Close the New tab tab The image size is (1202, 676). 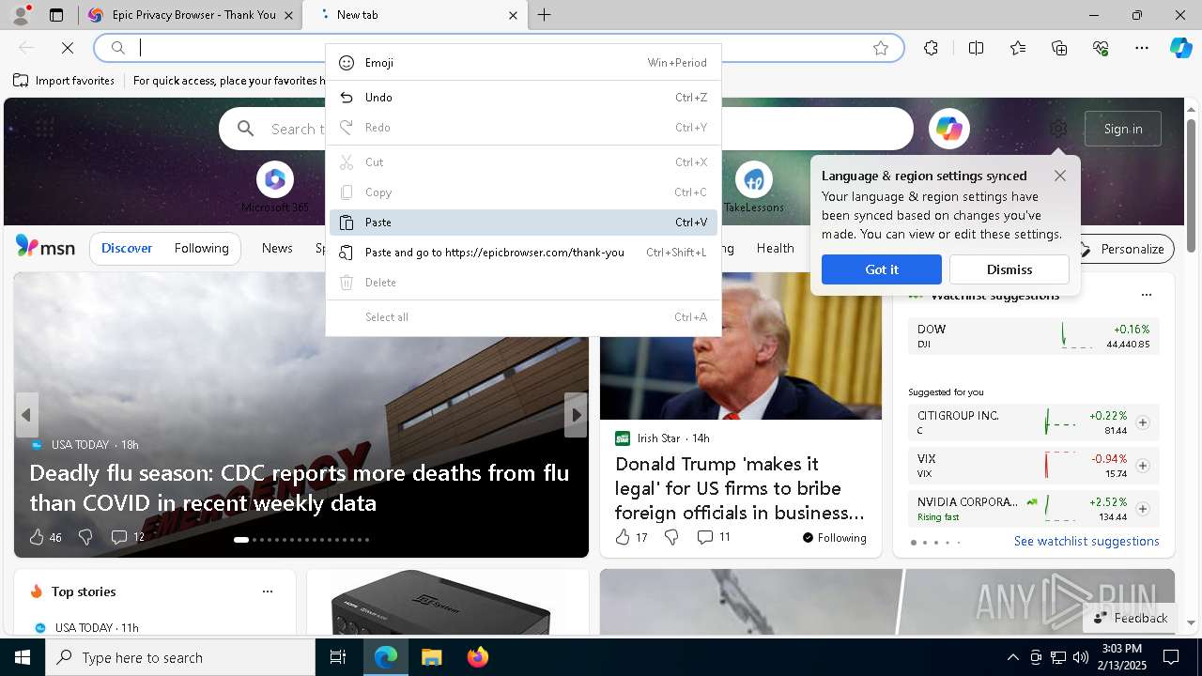tap(513, 15)
